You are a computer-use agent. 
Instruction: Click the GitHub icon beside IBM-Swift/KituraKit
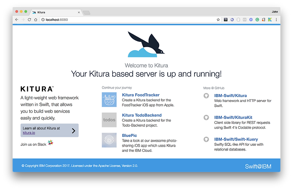[x=206, y=117]
